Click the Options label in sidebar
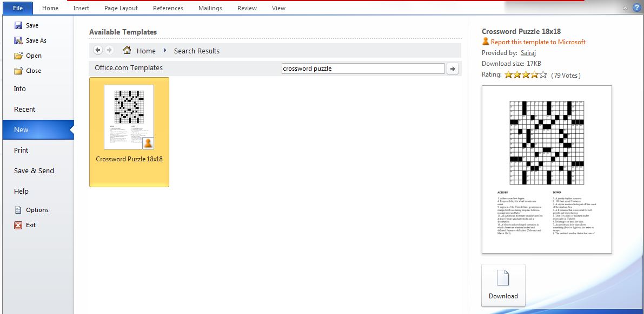This screenshot has width=644, height=314. [x=37, y=210]
